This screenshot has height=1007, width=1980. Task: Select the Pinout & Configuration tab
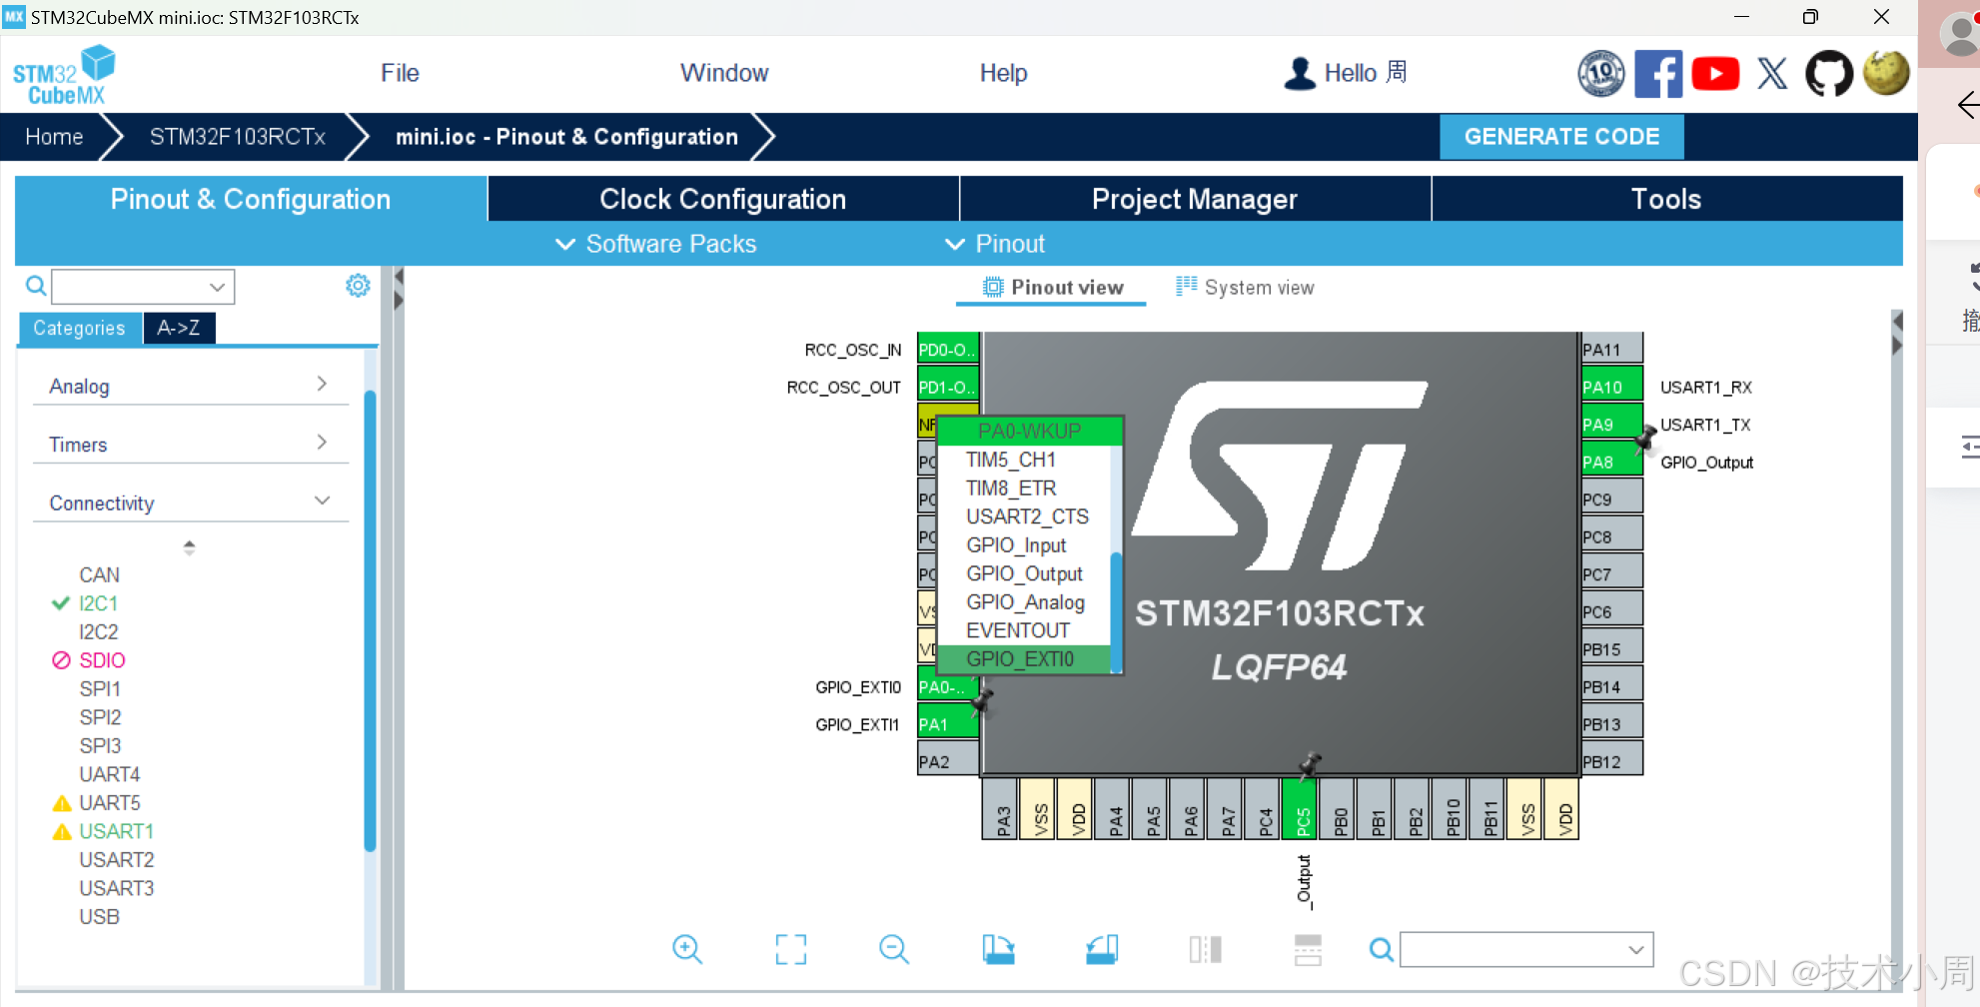[x=251, y=199]
